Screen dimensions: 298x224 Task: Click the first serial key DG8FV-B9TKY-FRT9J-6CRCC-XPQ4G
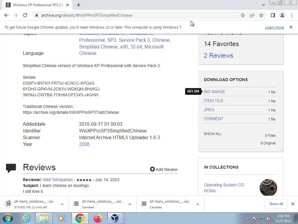[x=58, y=83]
